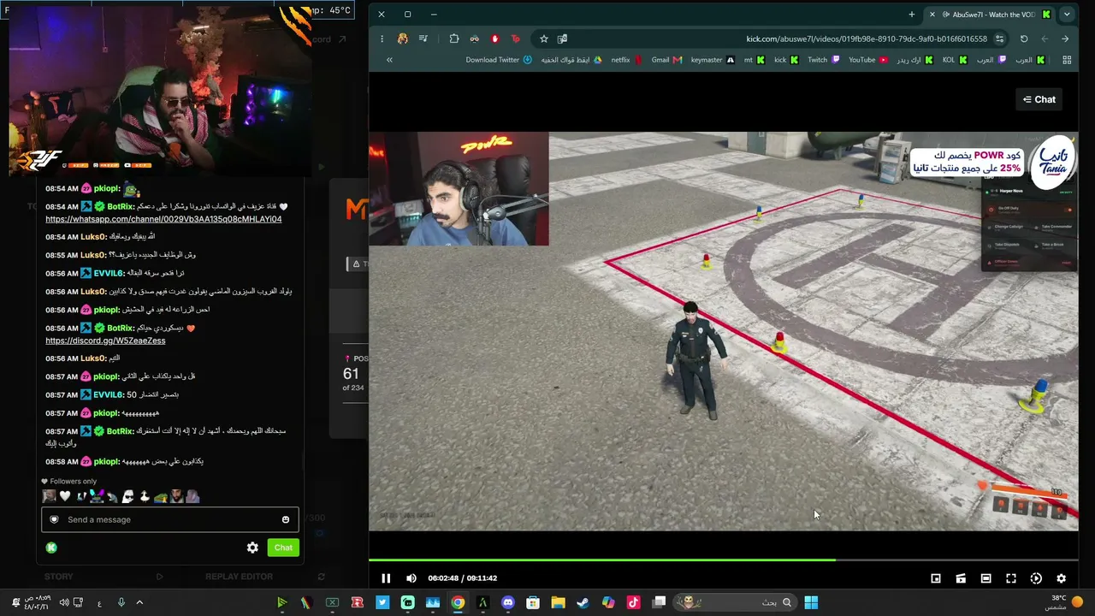
Task: Open the discord.gg/W5ZeaeZess link in chat
Action: [105, 341]
